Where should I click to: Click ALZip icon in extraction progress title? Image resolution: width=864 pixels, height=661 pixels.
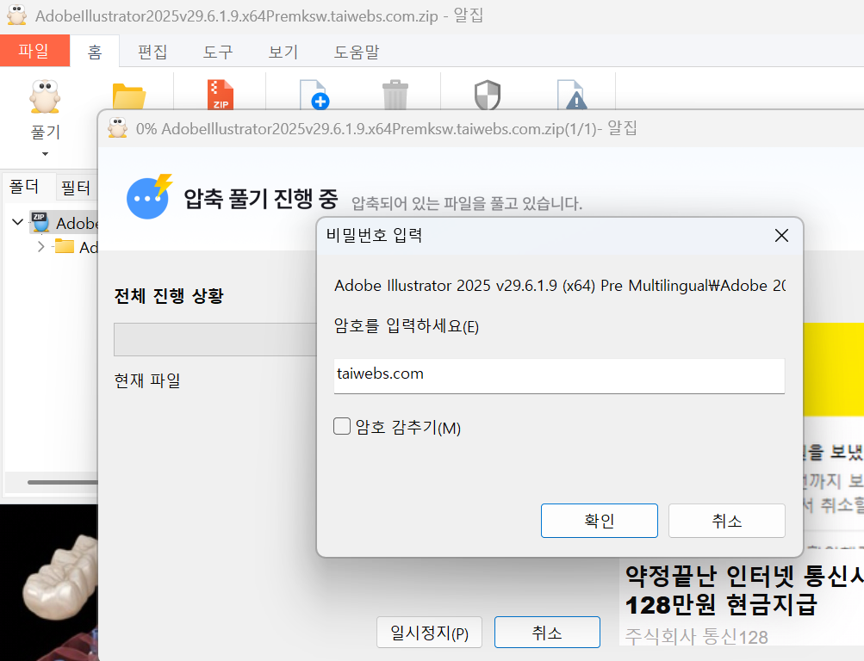tap(117, 128)
